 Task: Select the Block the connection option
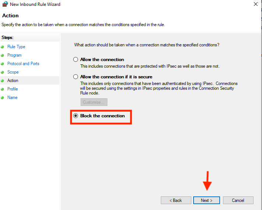(x=75, y=115)
